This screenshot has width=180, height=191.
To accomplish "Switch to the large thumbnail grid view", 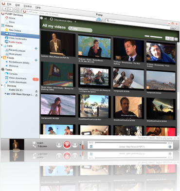I will [176, 39].
